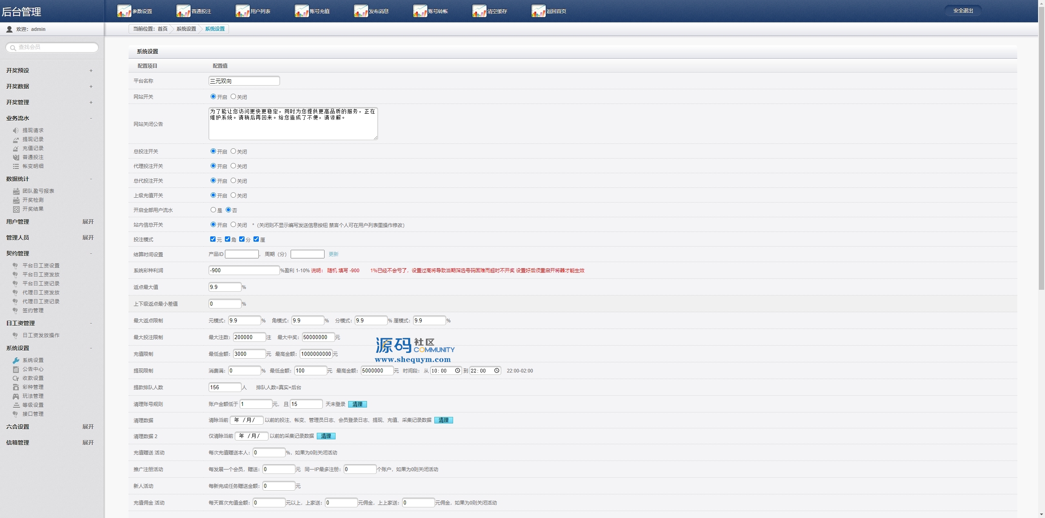Open the 公告中心 sidebar menu item
This screenshot has height=518, width=1045.
(x=33, y=369)
